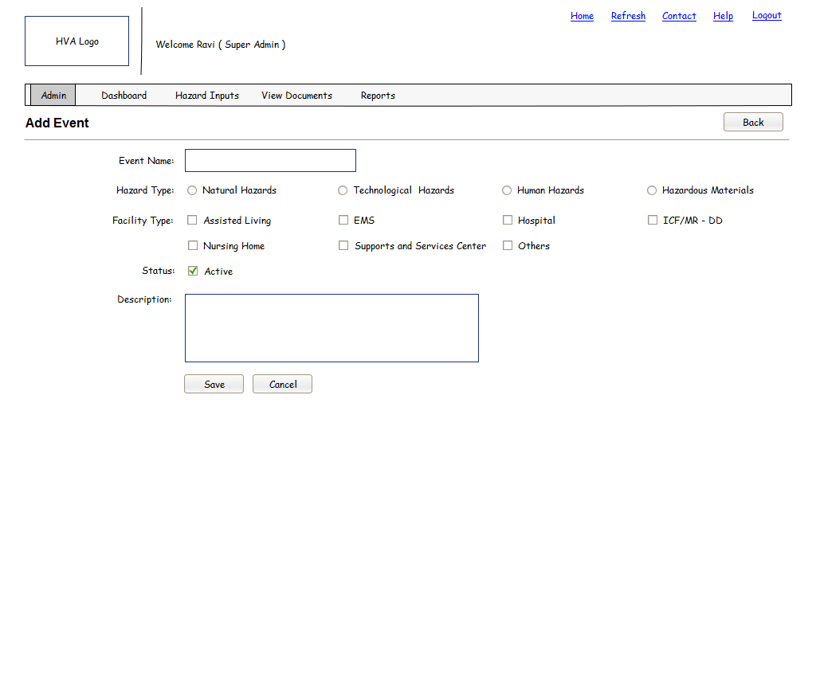
Task: Select the Natural Hazards radio button
Action: tap(192, 190)
